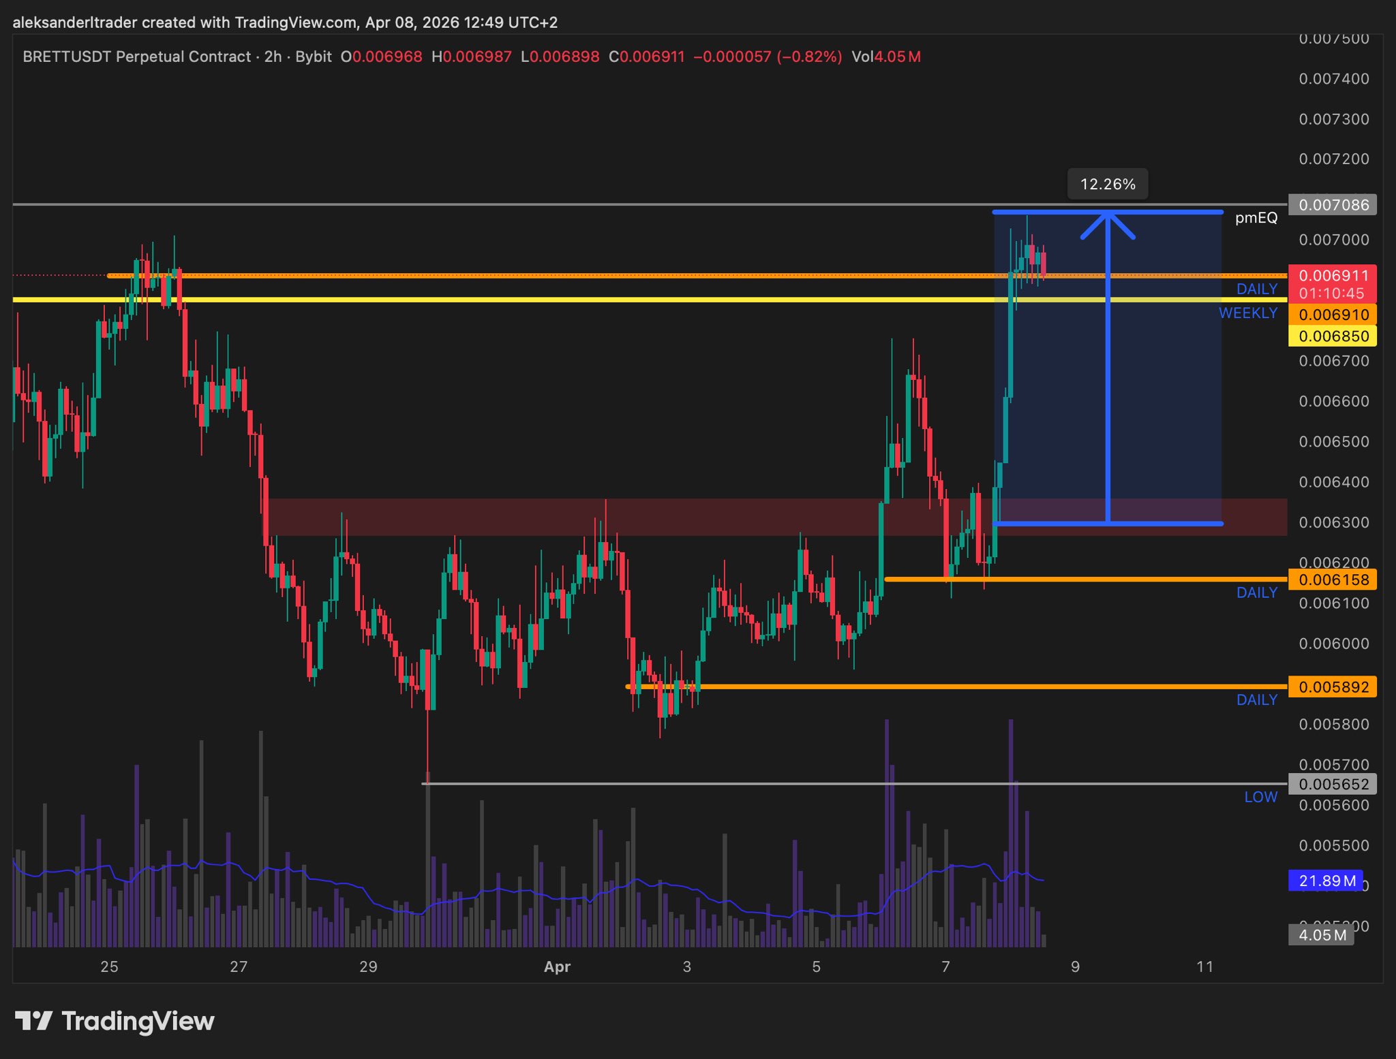Screen dimensions: 1396x1059
Task: Click the 12.26% measurement label
Action: [1108, 185]
